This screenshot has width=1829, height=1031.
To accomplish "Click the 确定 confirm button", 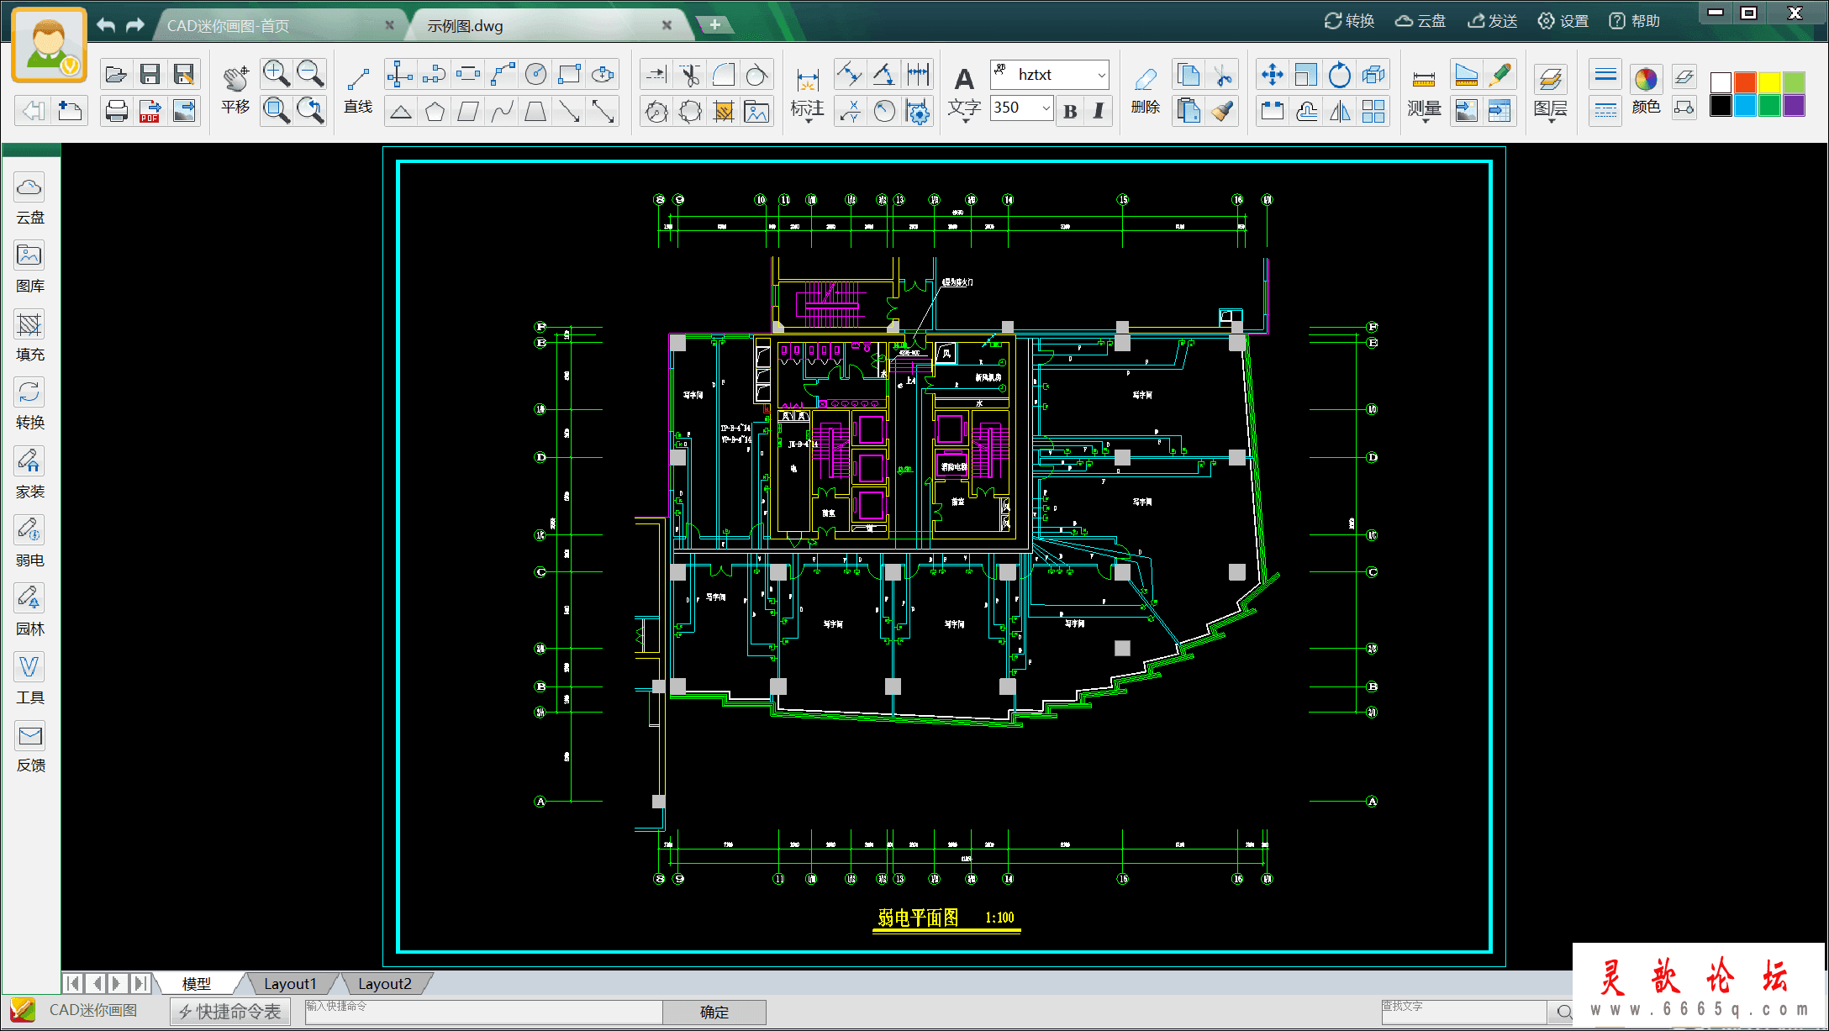I will pyautogui.click(x=714, y=1012).
